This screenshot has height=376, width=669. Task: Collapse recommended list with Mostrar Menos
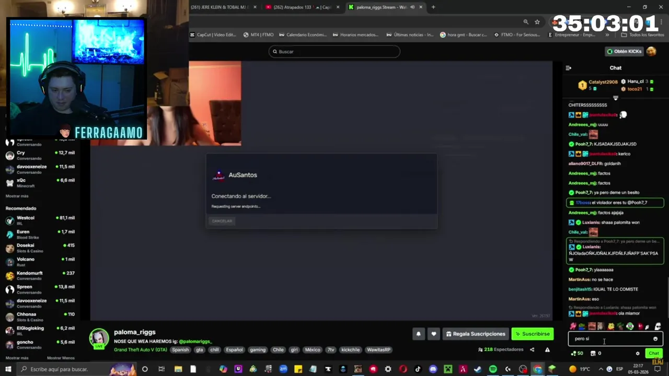pos(61,358)
